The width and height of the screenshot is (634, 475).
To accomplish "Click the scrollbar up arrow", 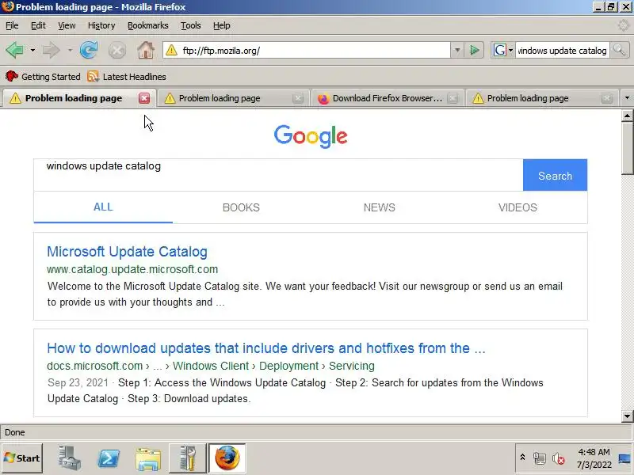I will pos(627,116).
